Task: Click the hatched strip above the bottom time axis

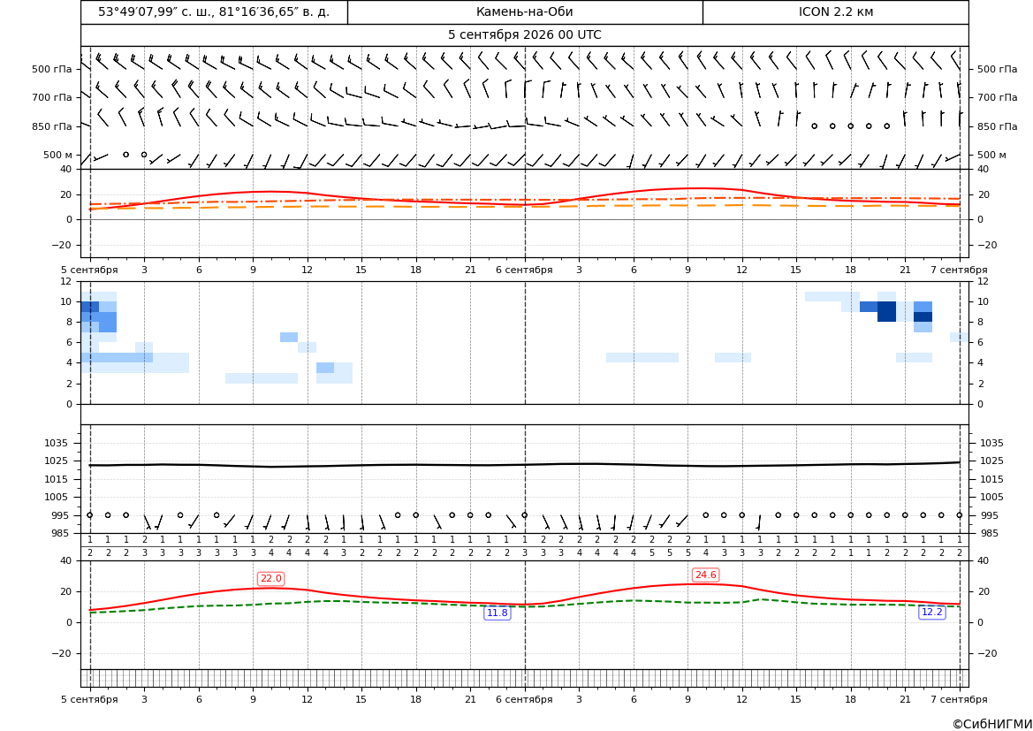Action: 524,678
